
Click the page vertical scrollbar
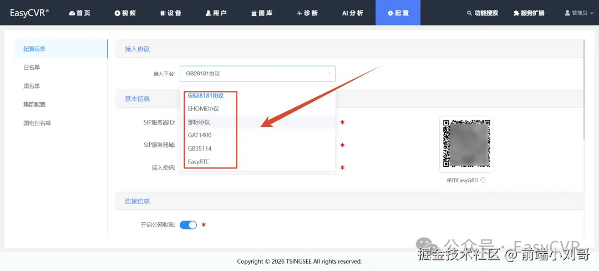[585, 90]
